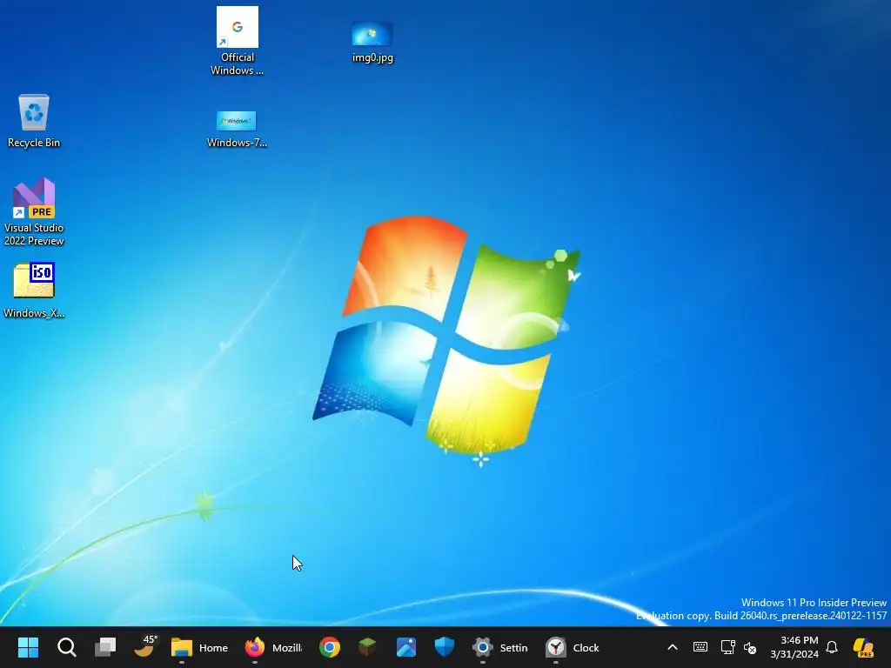Open Copilot Preview icon on taskbar
891x668 pixels.
[863, 647]
